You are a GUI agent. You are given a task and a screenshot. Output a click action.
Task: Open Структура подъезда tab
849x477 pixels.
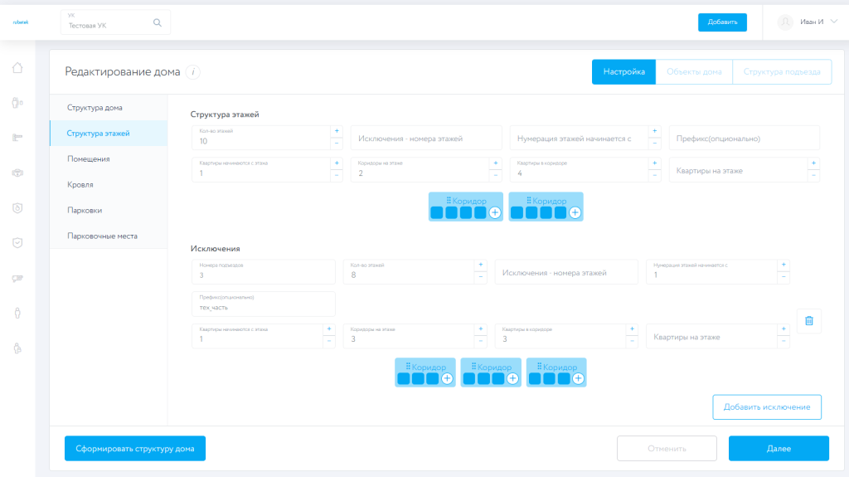[x=782, y=72]
